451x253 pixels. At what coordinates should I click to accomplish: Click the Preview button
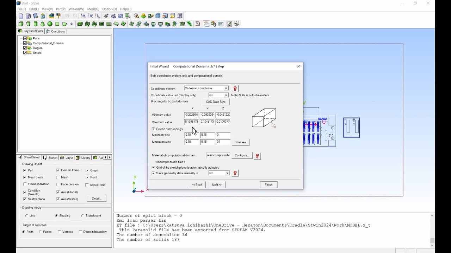coord(241,142)
